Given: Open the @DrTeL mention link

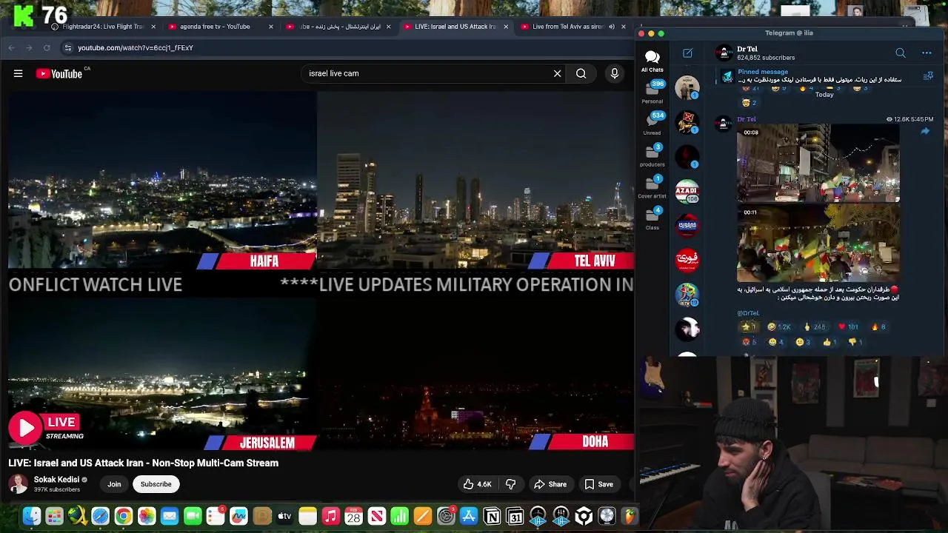Looking at the screenshot, I should [748, 313].
